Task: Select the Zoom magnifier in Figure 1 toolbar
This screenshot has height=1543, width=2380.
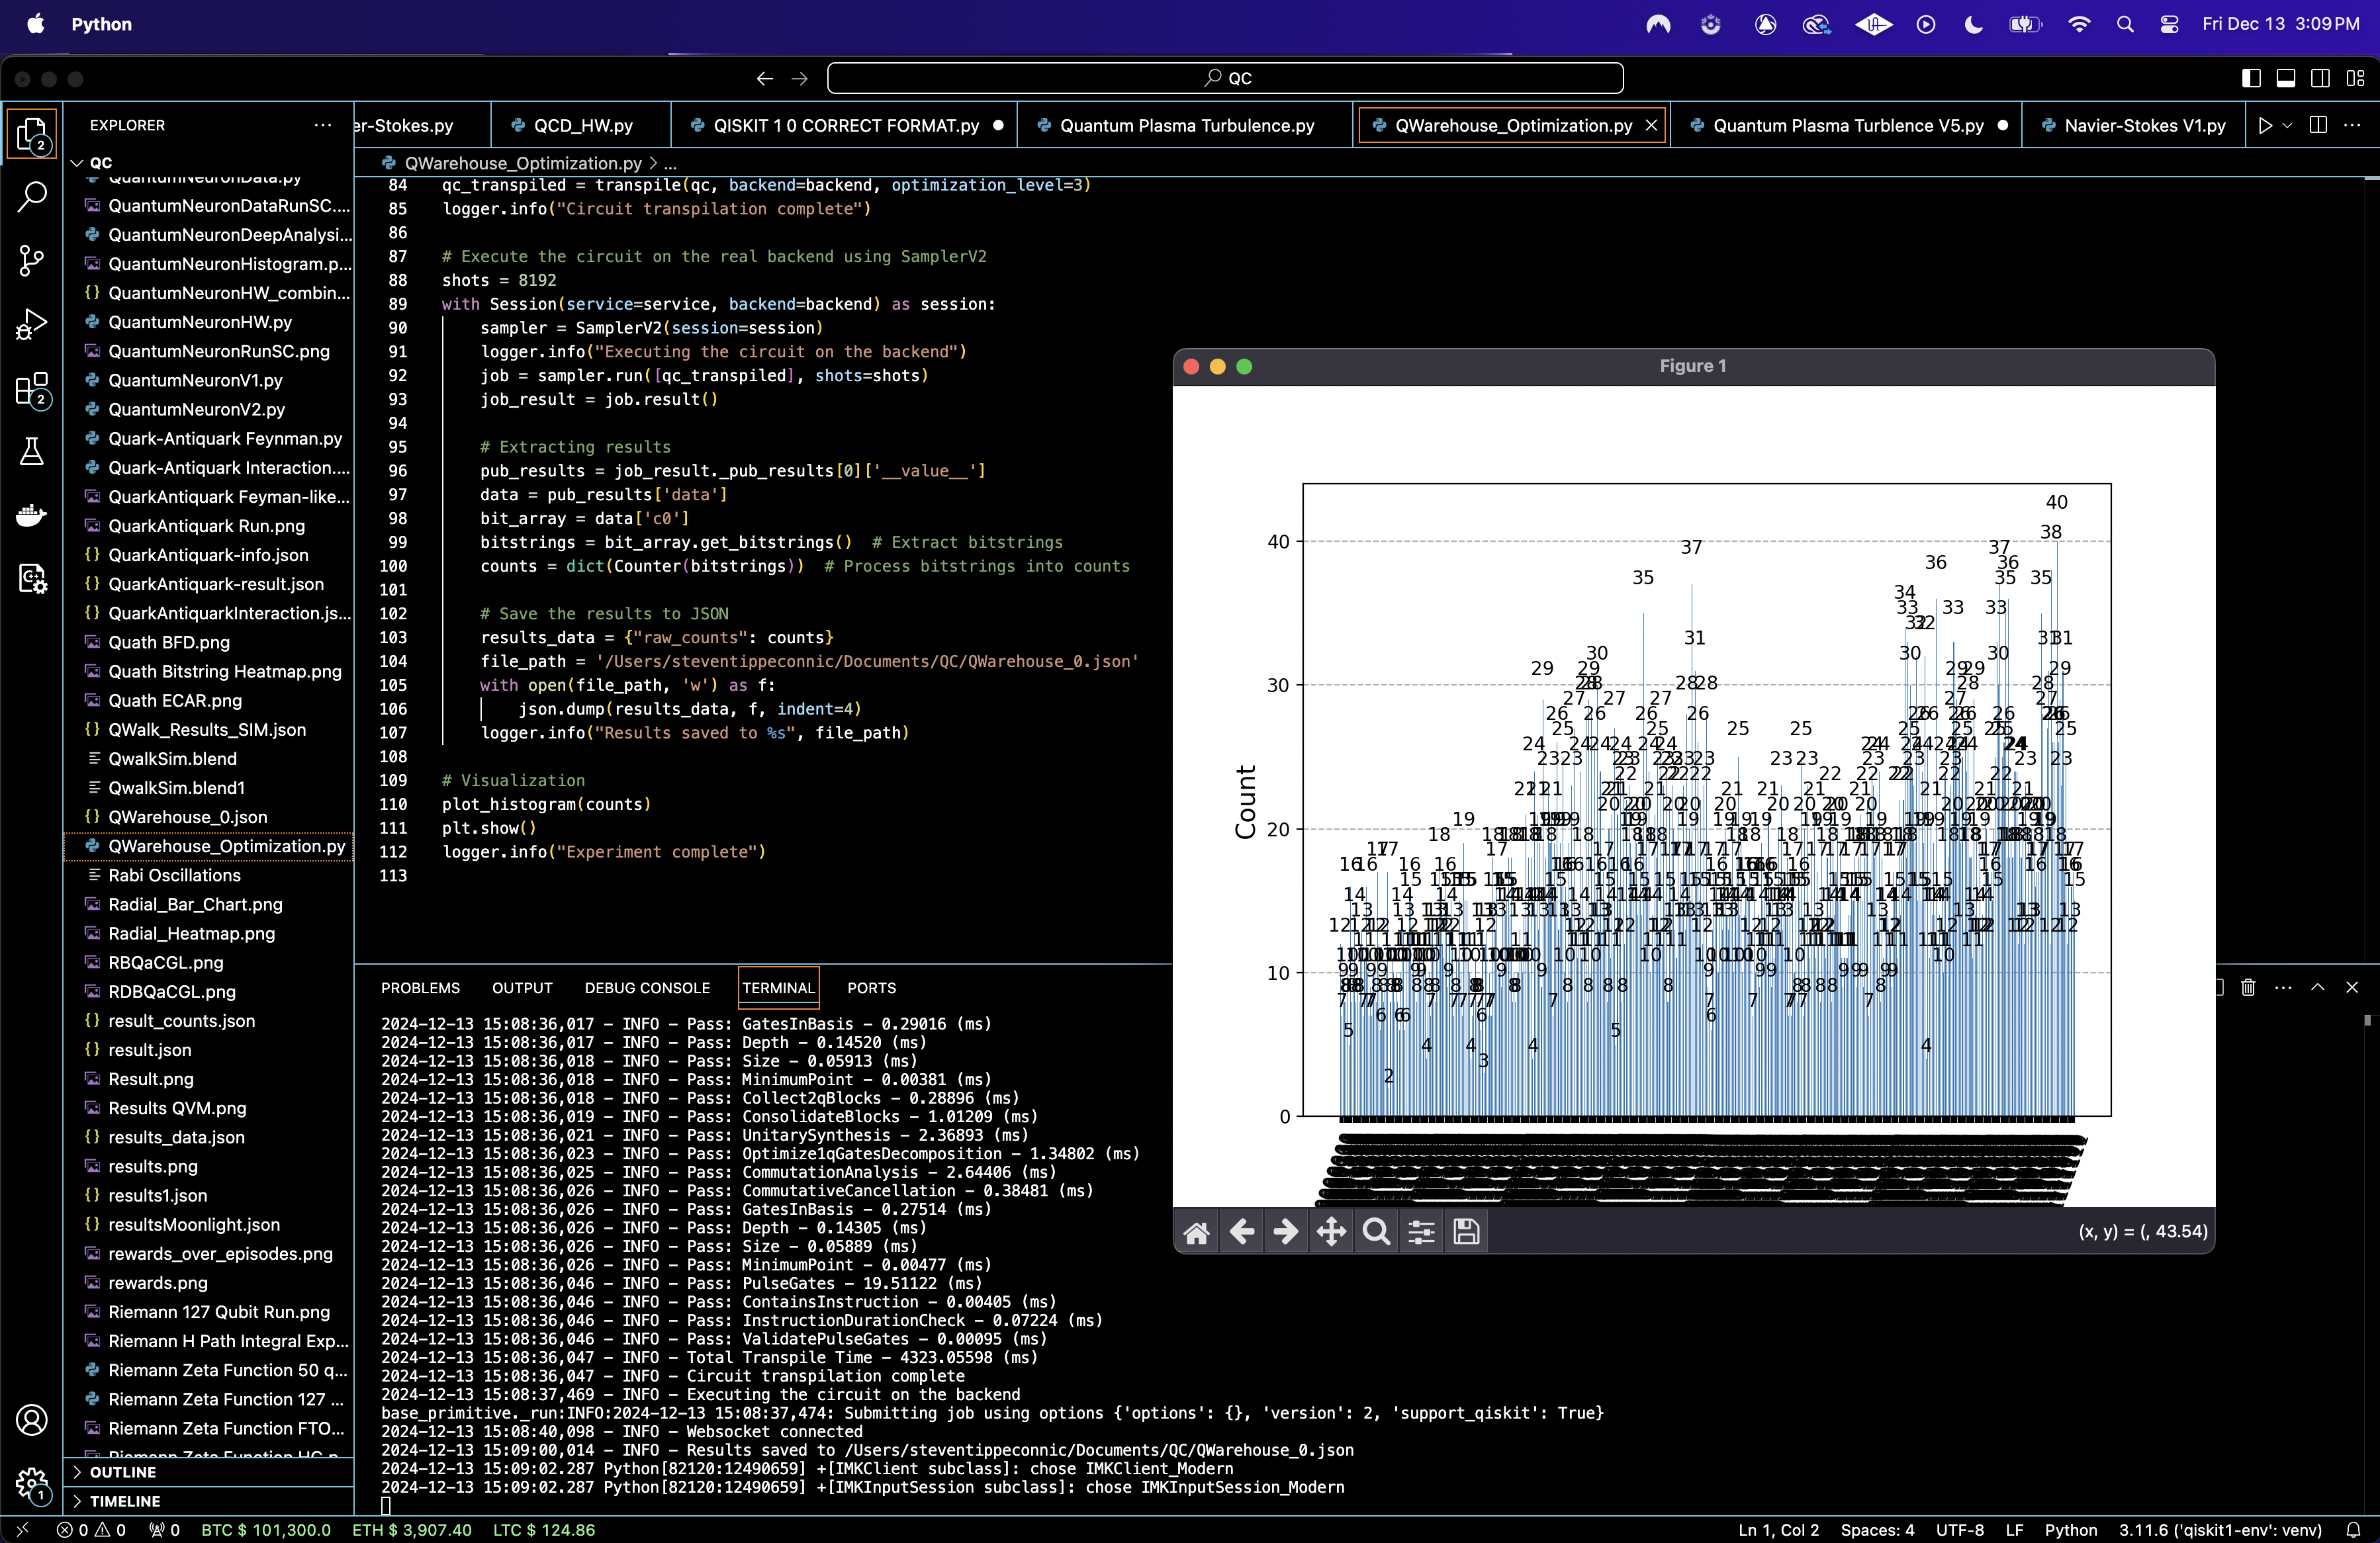Action: coord(1376,1231)
